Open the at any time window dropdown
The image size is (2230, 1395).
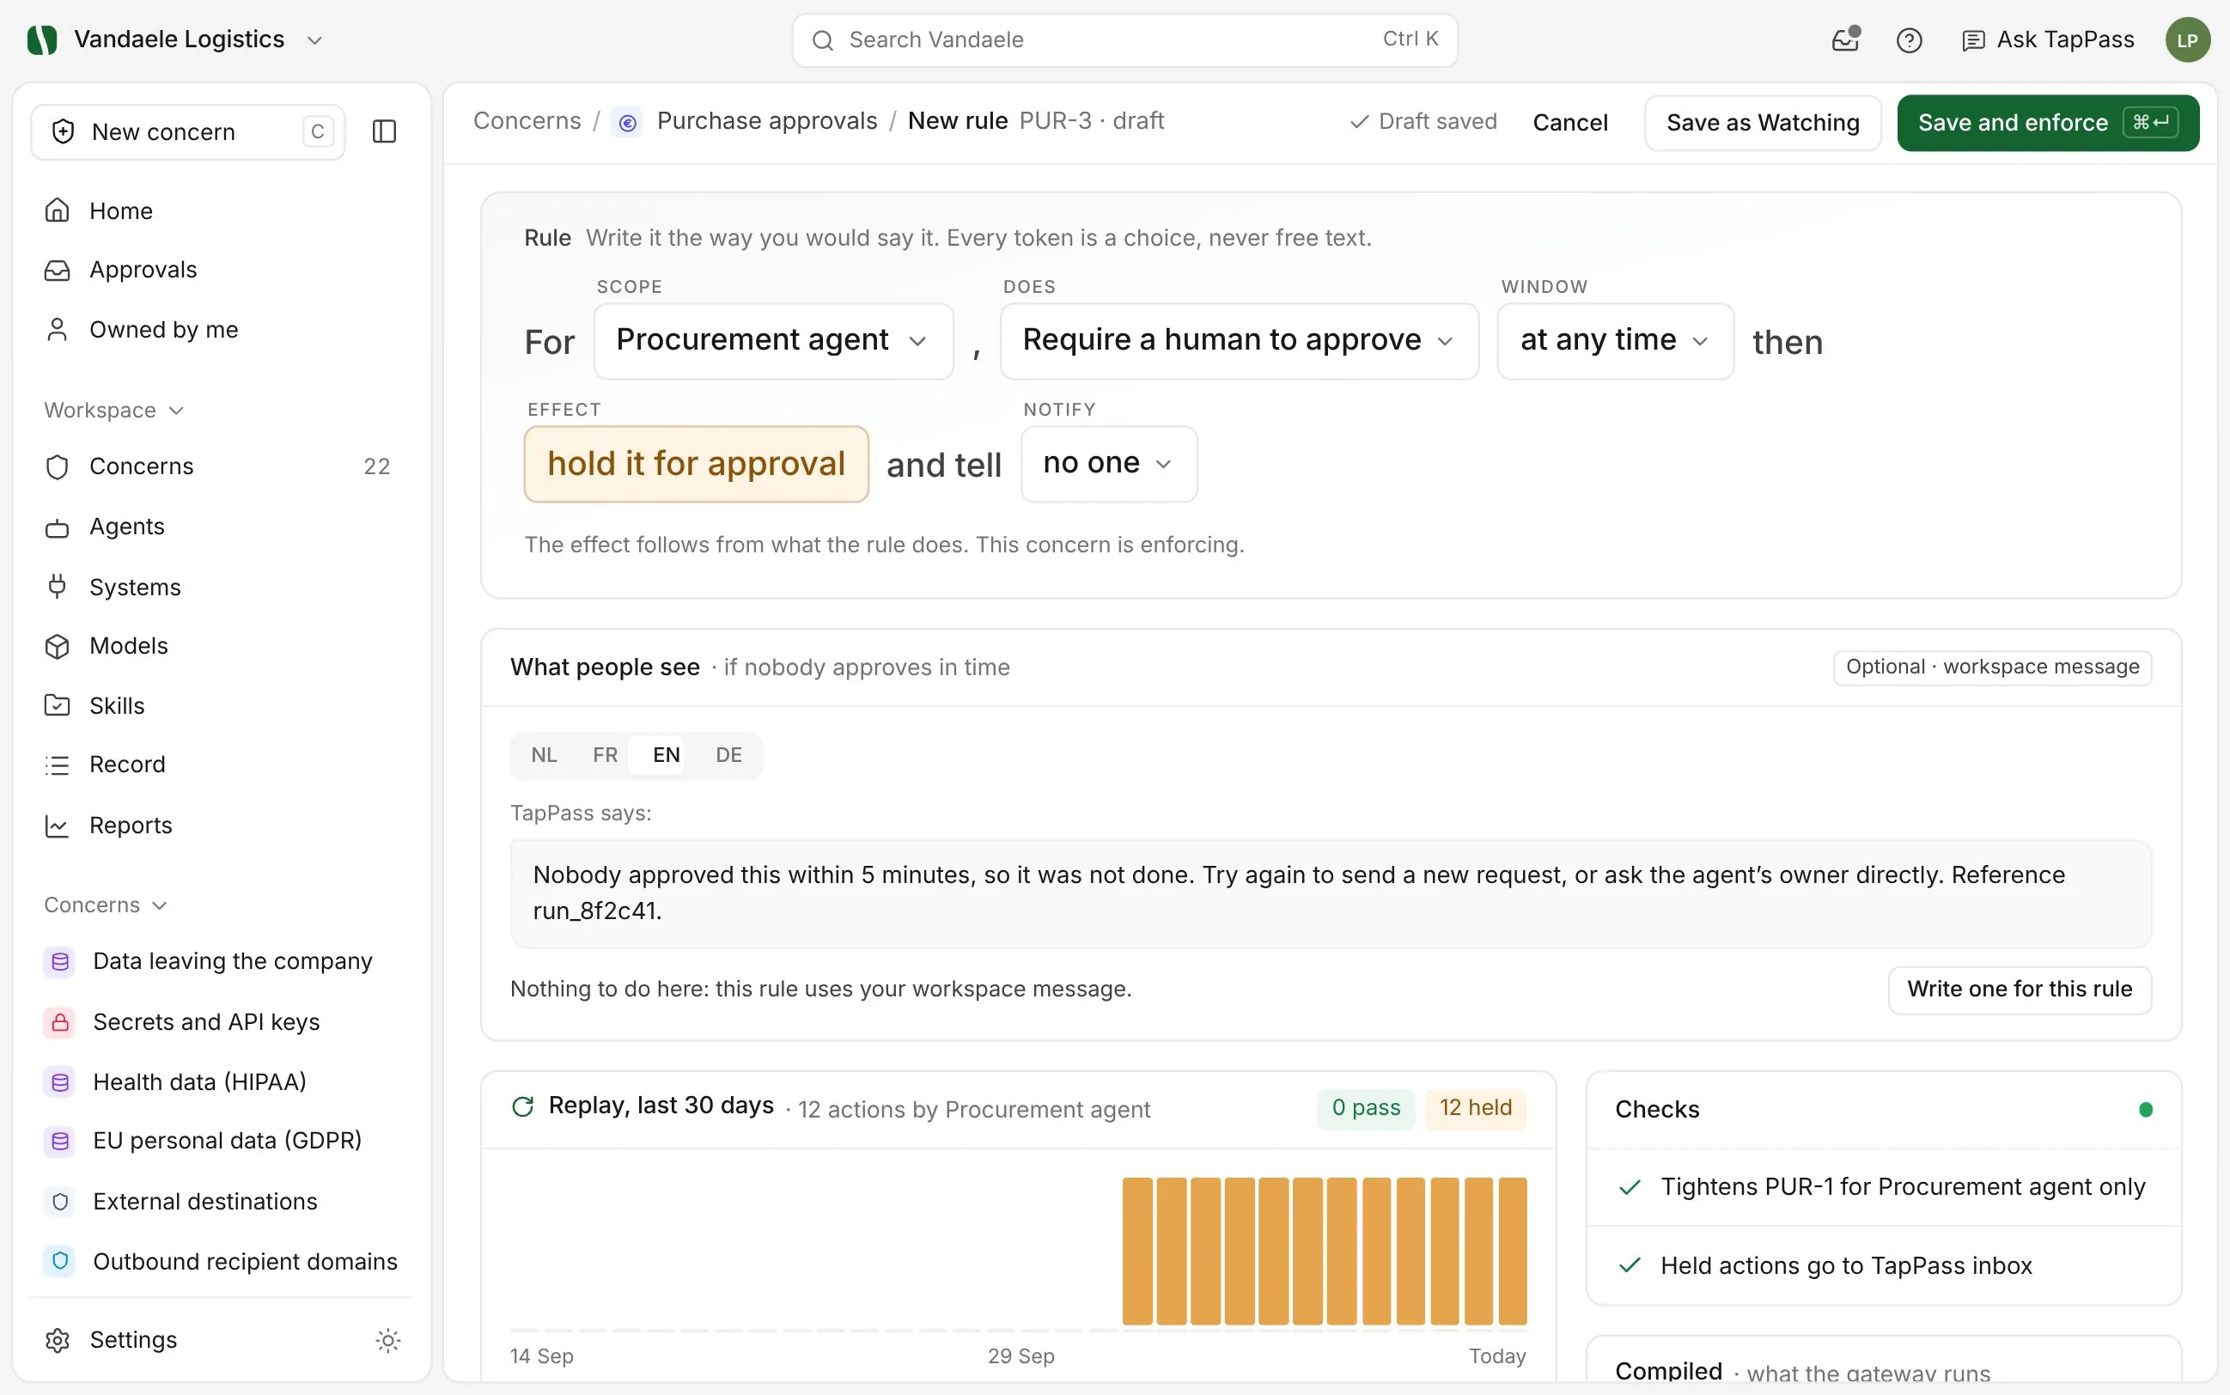tap(1615, 341)
